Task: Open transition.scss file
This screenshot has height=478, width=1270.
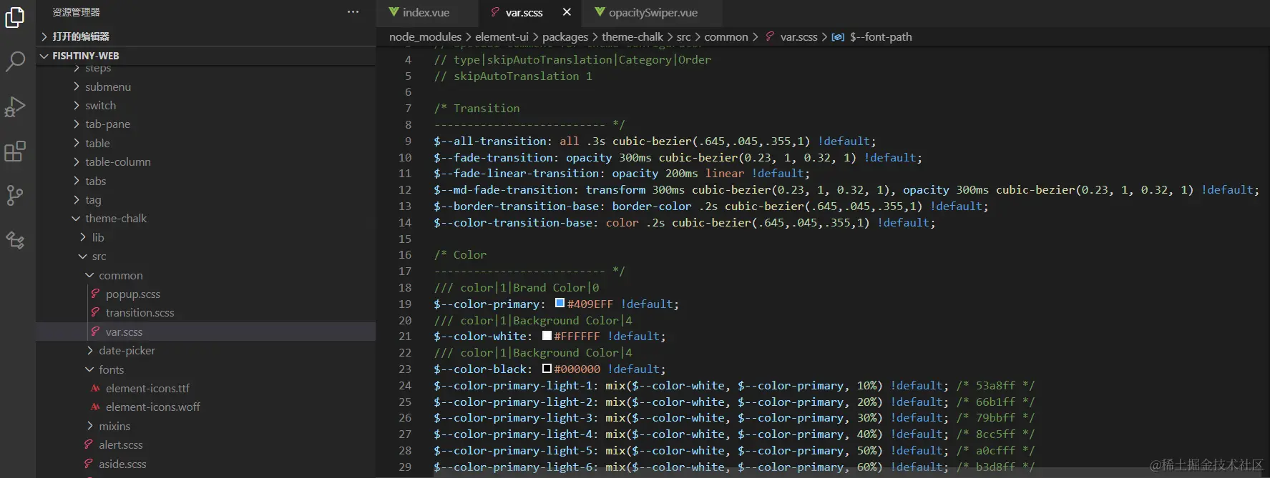Action: (x=205, y=312)
